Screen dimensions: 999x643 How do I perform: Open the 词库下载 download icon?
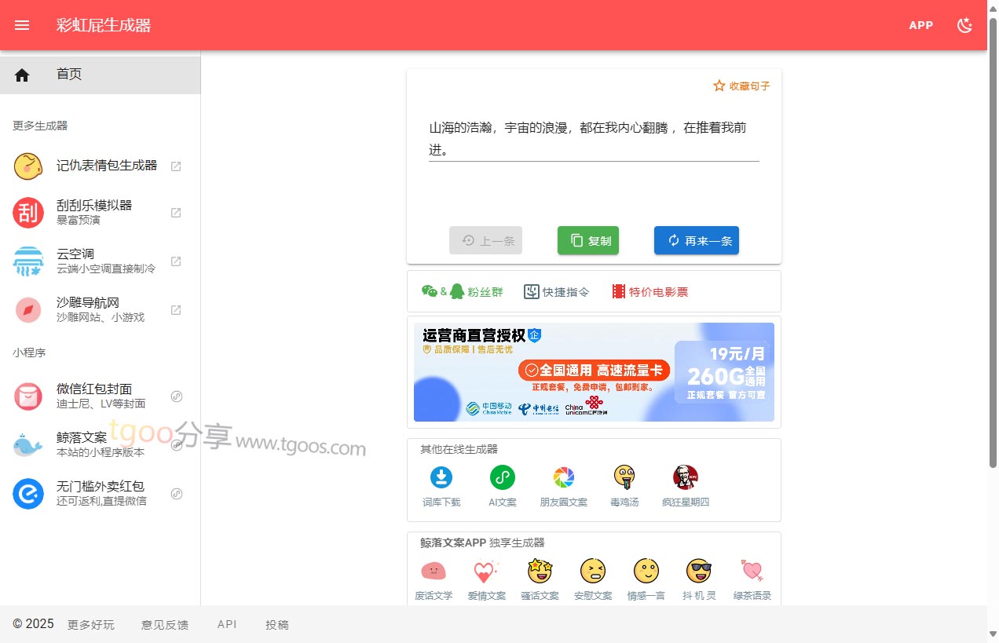(x=441, y=477)
